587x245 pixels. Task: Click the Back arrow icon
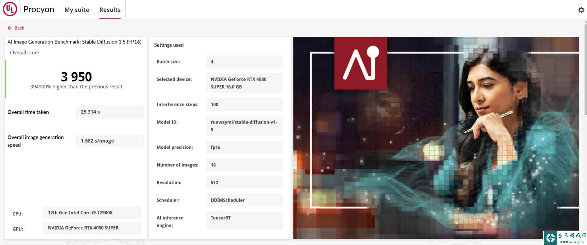10,28
